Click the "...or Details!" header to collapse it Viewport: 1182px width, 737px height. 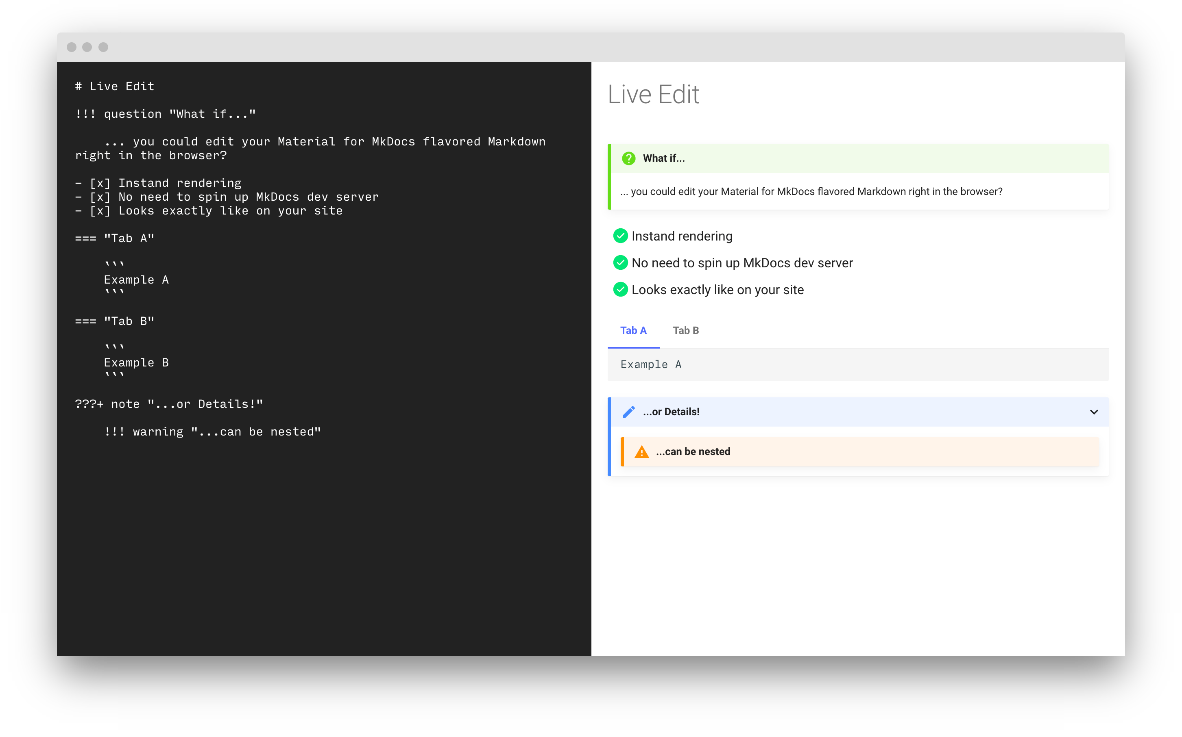pyautogui.click(x=671, y=412)
